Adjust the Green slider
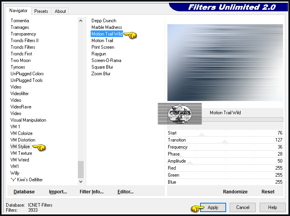 [x=225, y=175]
